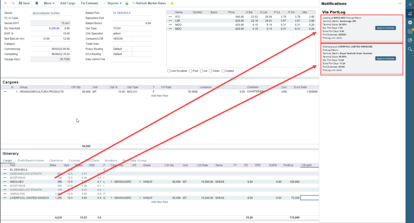Open settings gear icon in right sidebar

410,23
